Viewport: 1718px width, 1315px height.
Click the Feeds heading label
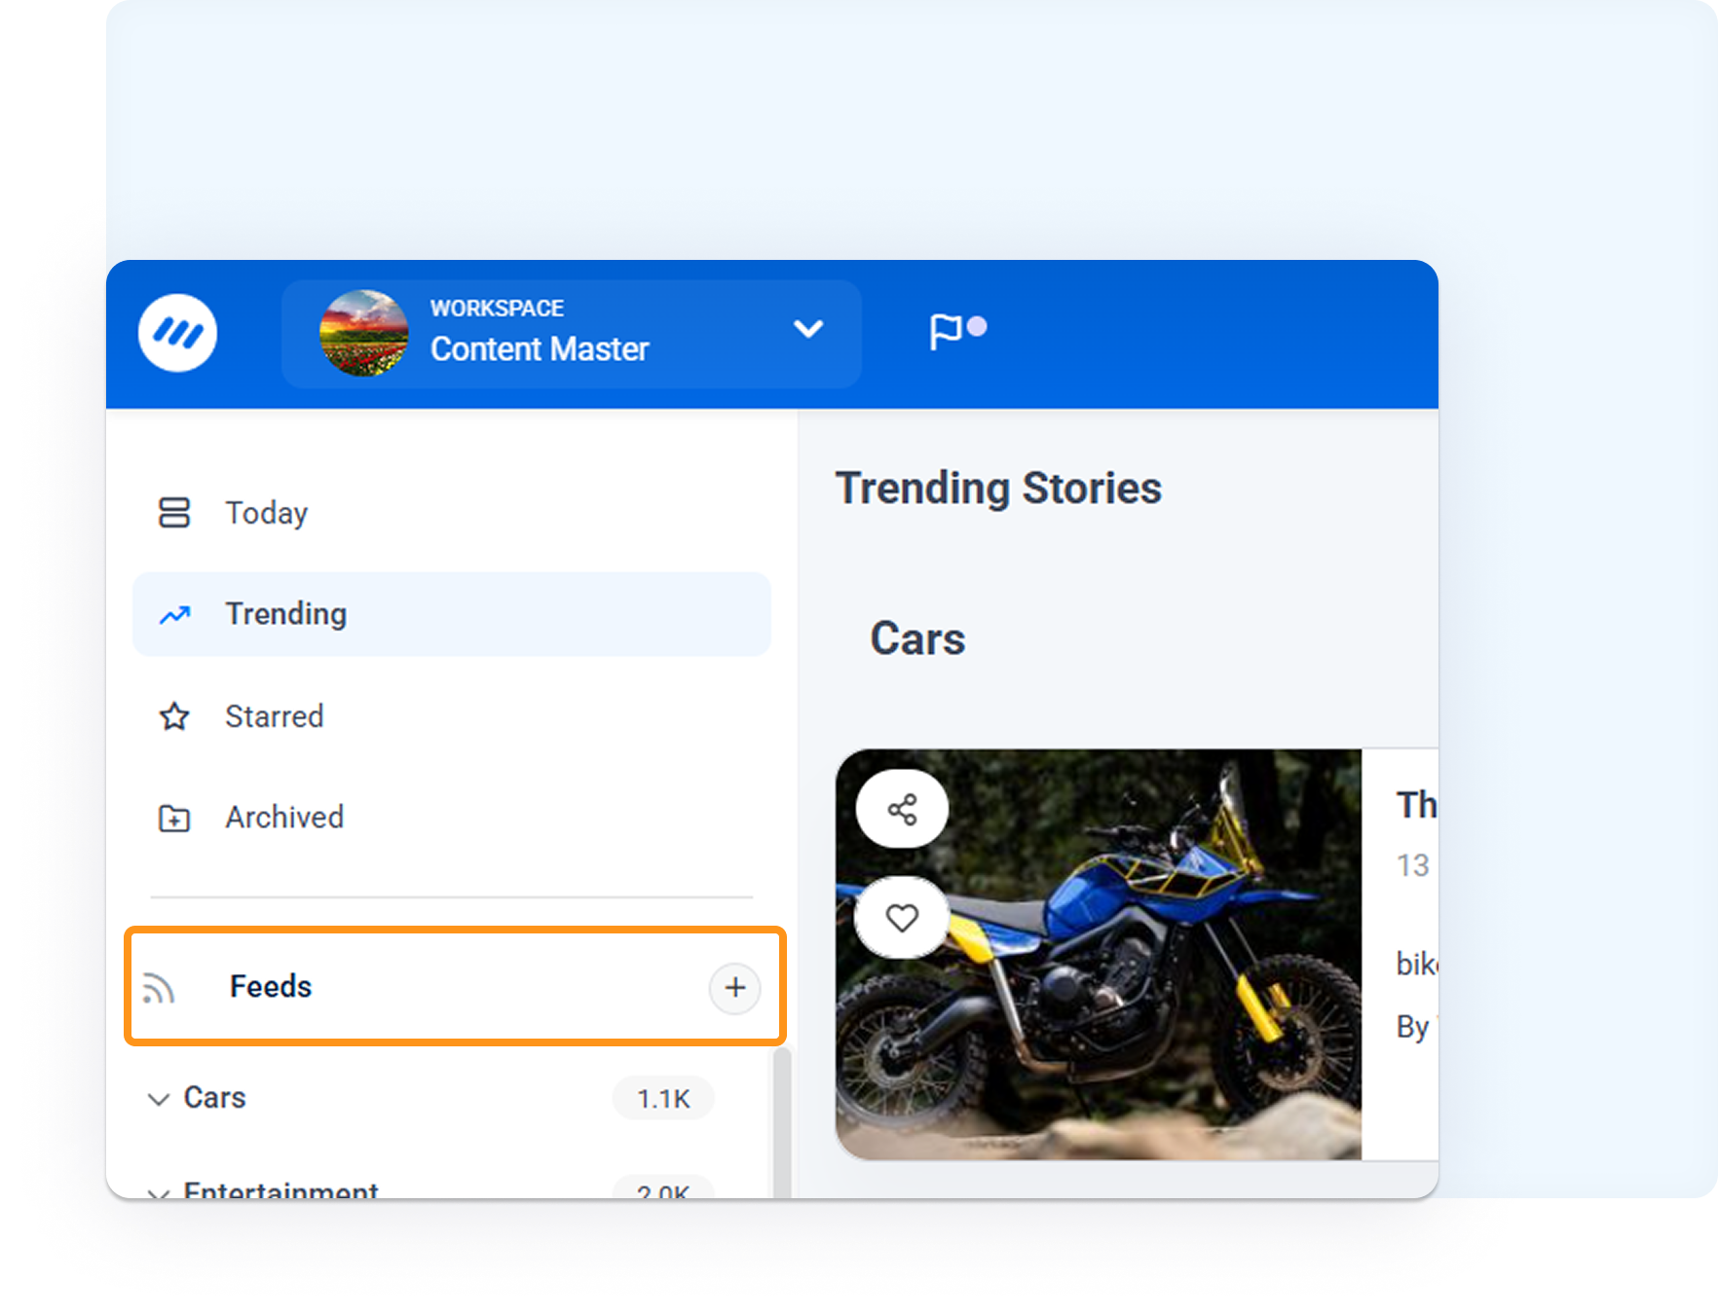coord(271,986)
